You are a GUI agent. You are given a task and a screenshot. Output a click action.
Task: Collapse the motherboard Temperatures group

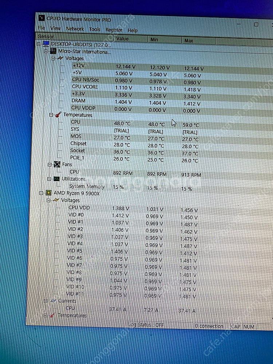point(51,115)
